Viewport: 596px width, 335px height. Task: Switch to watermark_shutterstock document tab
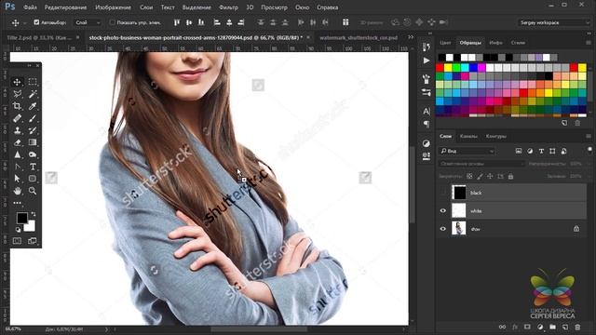coord(359,37)
